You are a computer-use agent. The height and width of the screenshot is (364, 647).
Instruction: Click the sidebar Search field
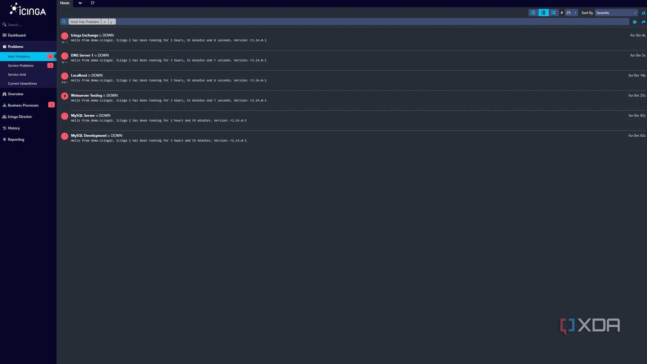(28, 25)
